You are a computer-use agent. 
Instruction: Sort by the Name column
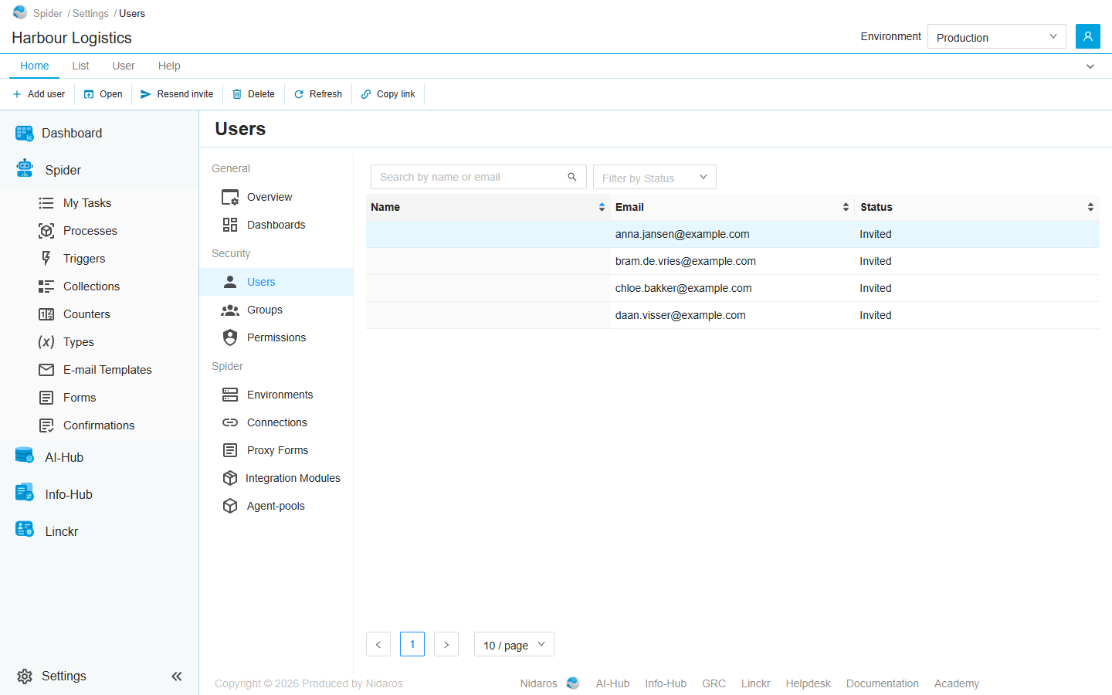(x=488, y=207)
